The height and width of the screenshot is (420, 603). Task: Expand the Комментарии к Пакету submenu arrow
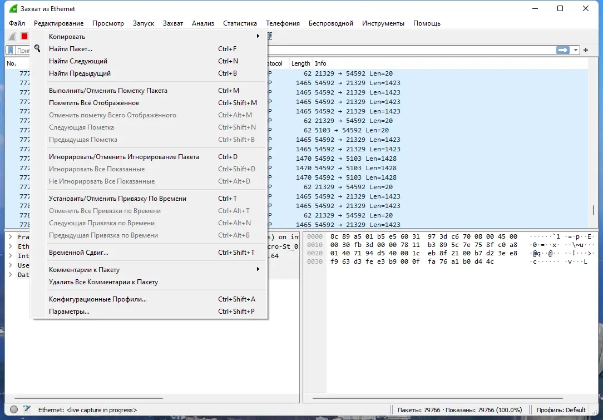(258, 269)
